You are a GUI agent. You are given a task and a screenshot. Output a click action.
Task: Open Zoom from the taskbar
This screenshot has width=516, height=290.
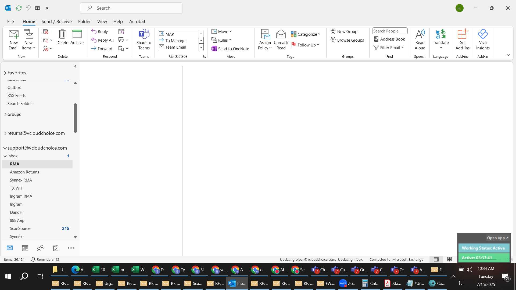click(347, 284)
